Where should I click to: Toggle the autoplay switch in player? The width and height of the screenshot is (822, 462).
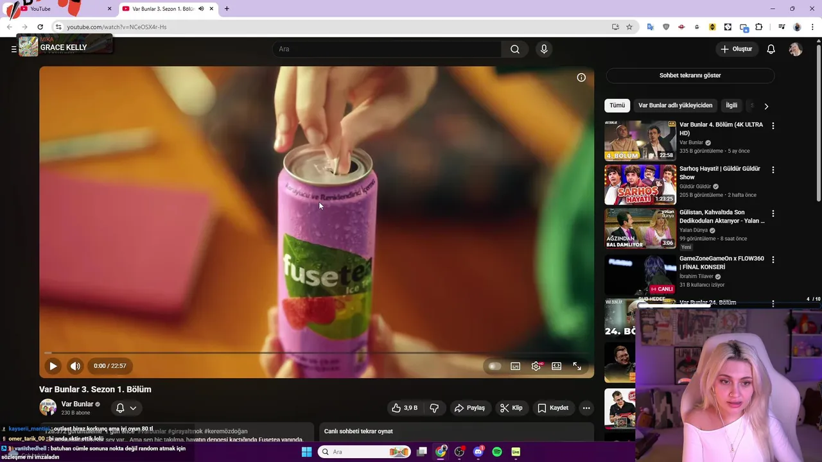click(x=494, y=366)
